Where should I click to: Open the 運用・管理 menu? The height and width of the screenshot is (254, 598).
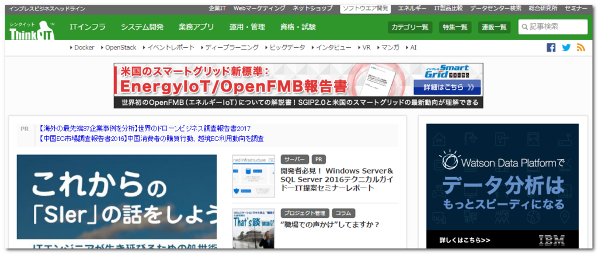click(247, 27)
